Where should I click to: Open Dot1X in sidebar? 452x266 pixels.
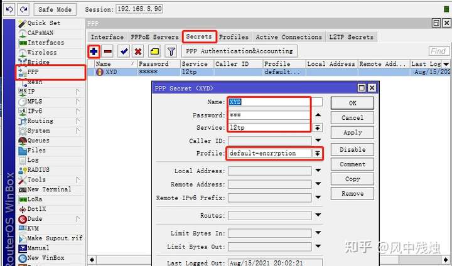pyautogui.click(x=36, y=209)
